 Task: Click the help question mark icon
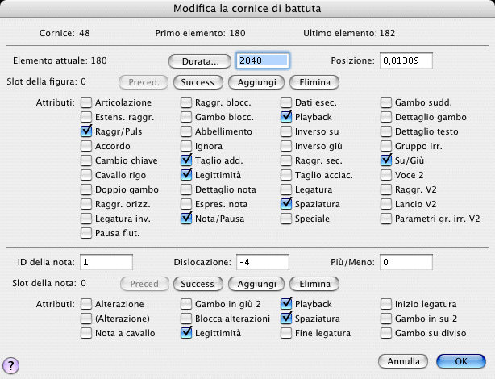click(12, 364)
